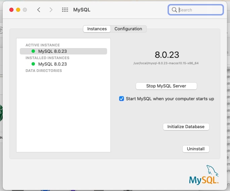Click the Active Instance section header
This screenshot has width=230, height=191.
pyautogui.click(x=43, y=45)
